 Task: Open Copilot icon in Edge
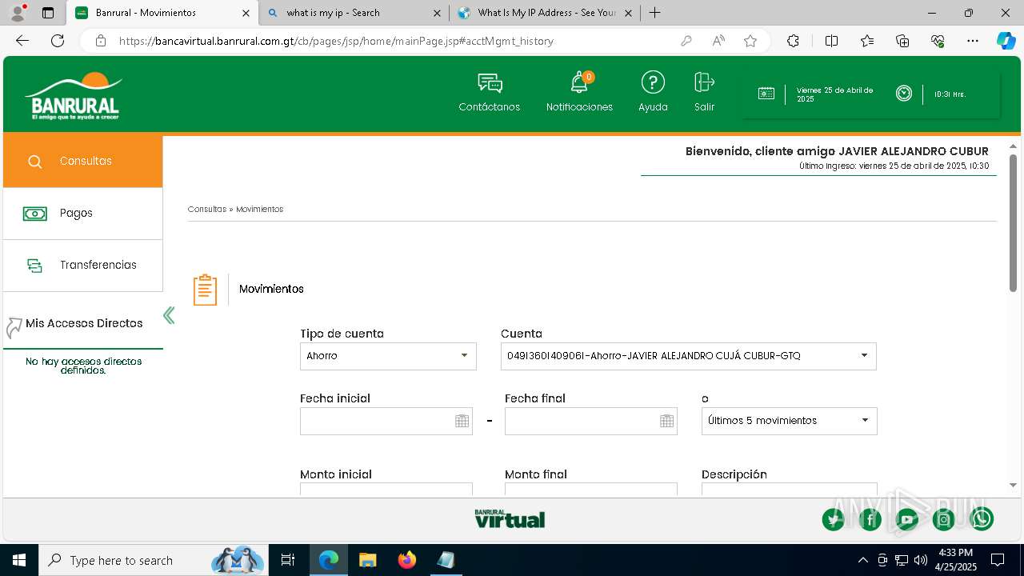click(x=1006, y=41)
